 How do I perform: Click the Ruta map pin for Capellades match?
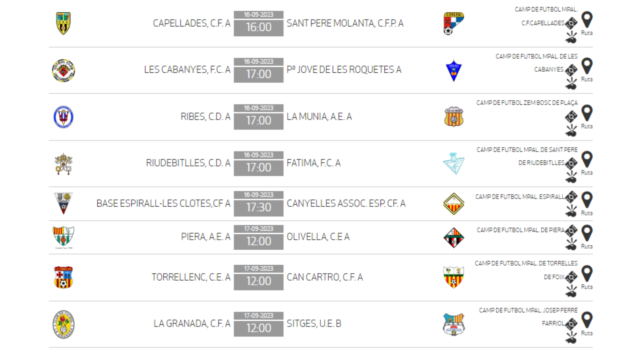(x=587, y=20)
